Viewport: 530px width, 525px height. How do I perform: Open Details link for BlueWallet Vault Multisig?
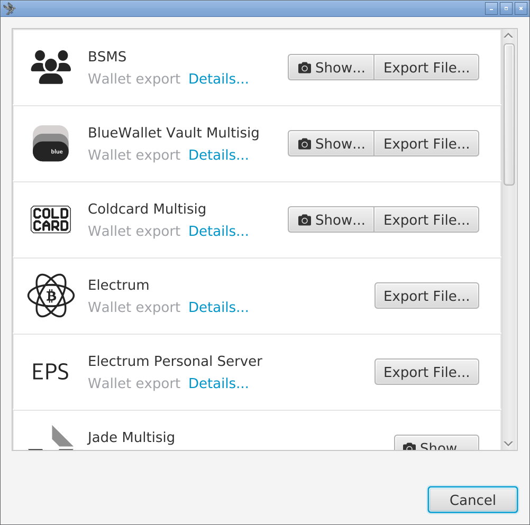[218, 155]
